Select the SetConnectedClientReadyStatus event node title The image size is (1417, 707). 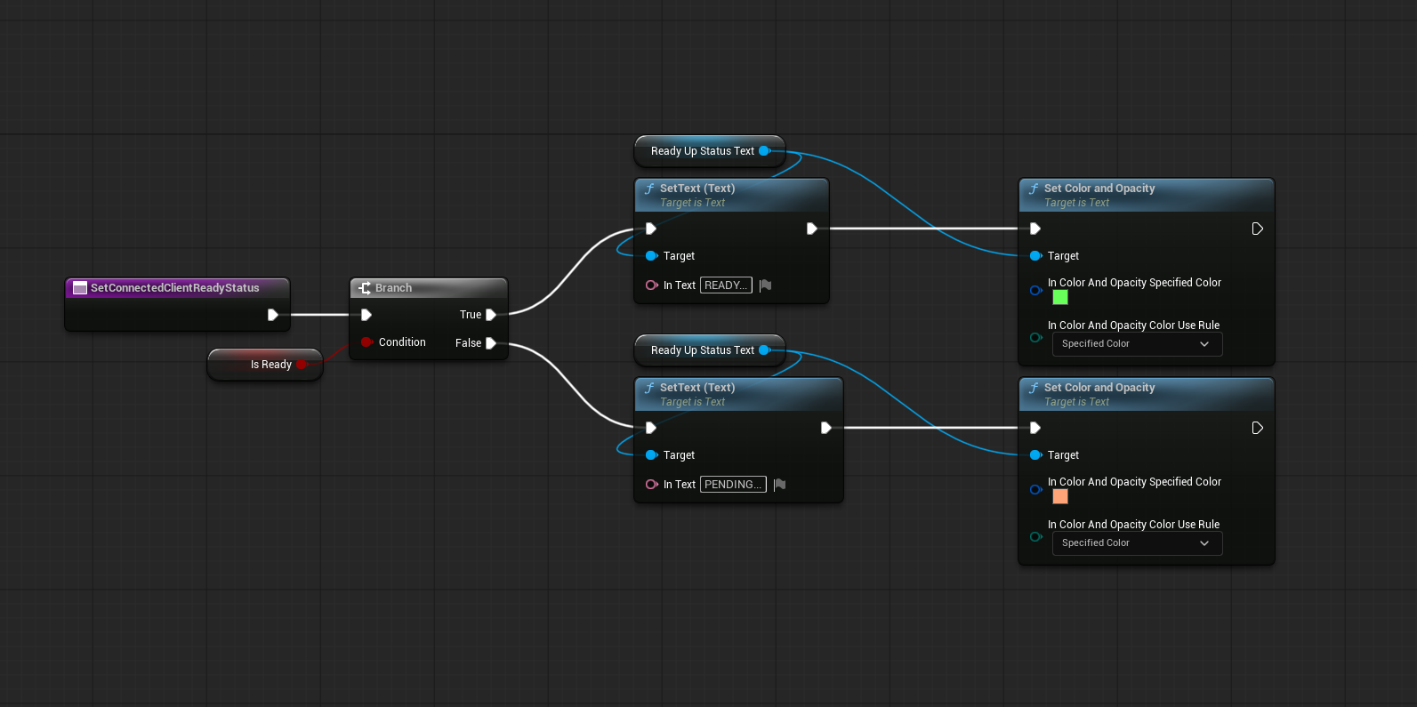175,288
